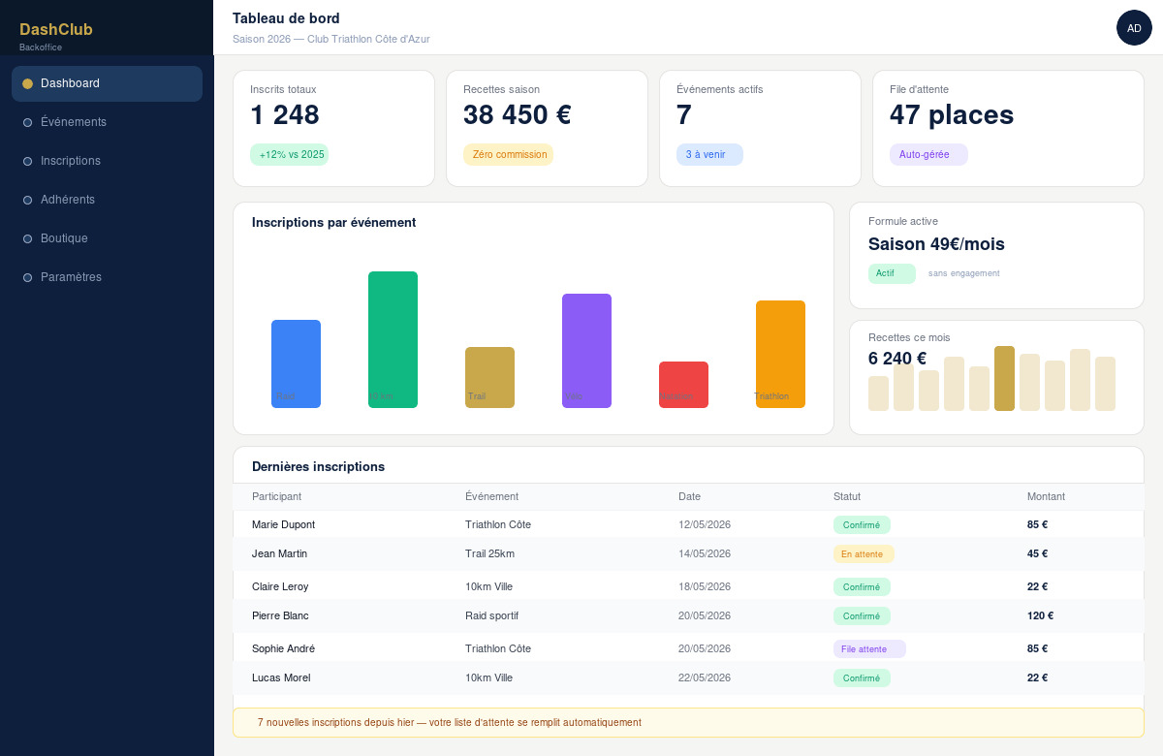Click the '3 à venir' badge
The height and width of the screenshot is (756, 1163).
pyautogui.click(x=708, y=155)
